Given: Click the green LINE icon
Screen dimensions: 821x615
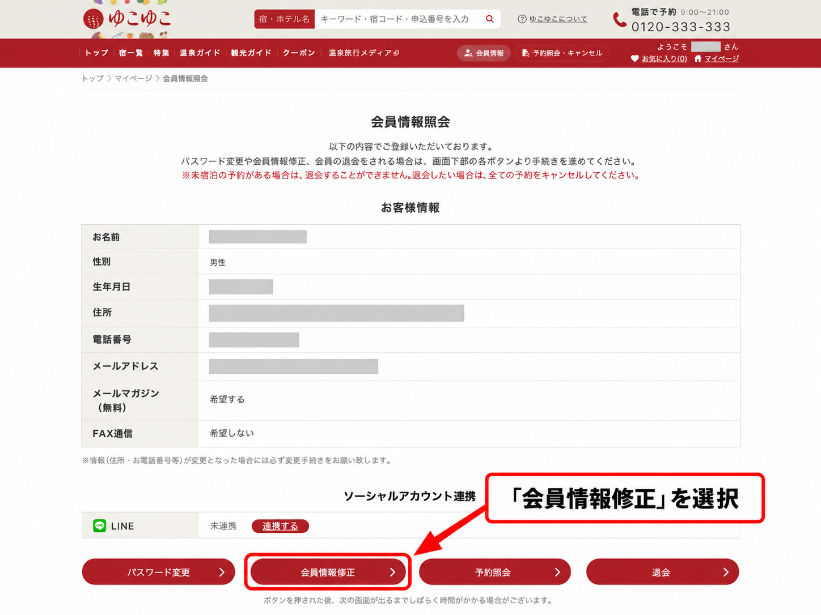Looking at the screenshot, I should pos(100,526).
